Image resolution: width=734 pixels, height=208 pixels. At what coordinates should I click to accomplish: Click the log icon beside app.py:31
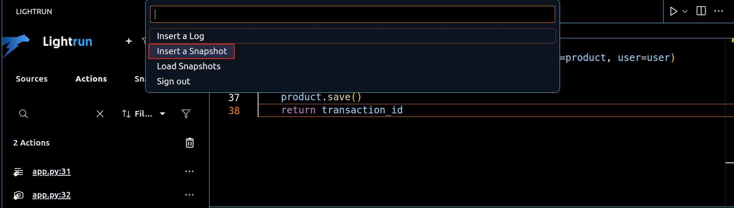[18, 171]
